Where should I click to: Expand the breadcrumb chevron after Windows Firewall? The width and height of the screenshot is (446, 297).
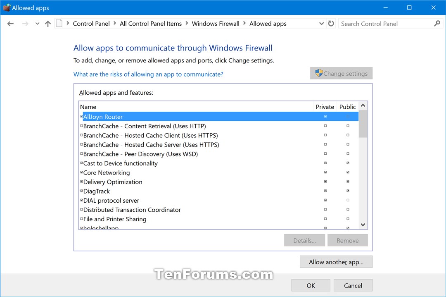[245, 24]
